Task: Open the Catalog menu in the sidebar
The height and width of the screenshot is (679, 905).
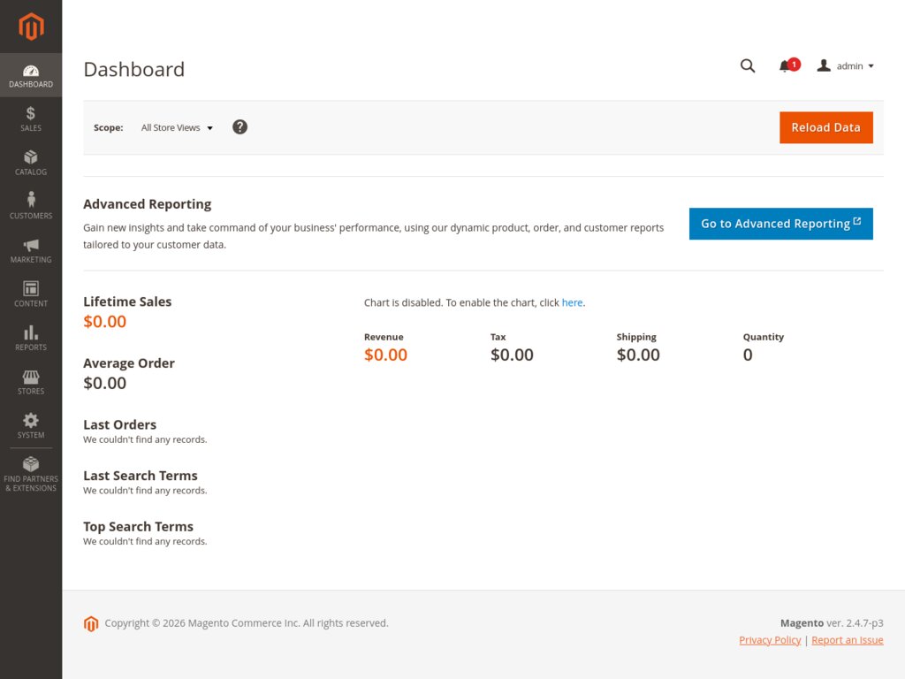Action: [31, 163]
